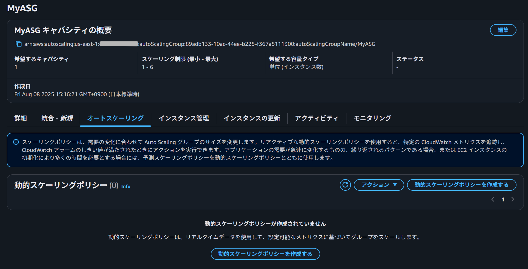Click the アクション dropdown arrow

click(395, 185)
